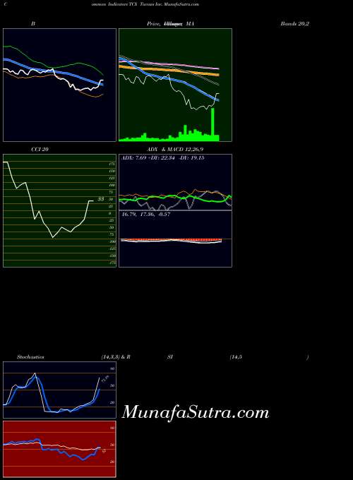
Task: Click the Bollinger Bands chart panel
Action: tap(60, 85)
